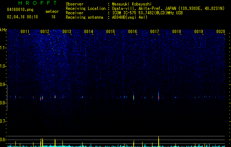The width and height of the screenshot is (231, 147).
Task: Click the 0.8 kHz frequency label
Action: 3,103
